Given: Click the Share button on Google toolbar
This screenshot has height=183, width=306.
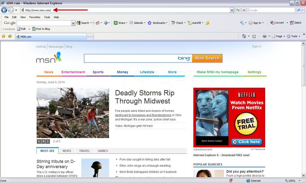Looking at the screenshot, I should [x=120, y=23].
